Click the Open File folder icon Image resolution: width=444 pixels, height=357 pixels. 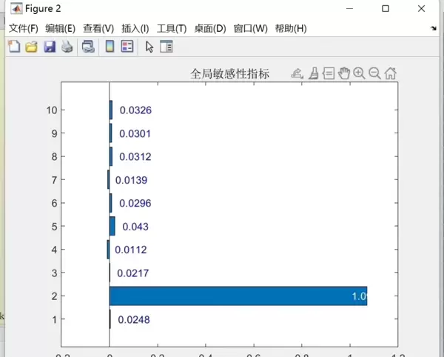click(x=32, y=47)
